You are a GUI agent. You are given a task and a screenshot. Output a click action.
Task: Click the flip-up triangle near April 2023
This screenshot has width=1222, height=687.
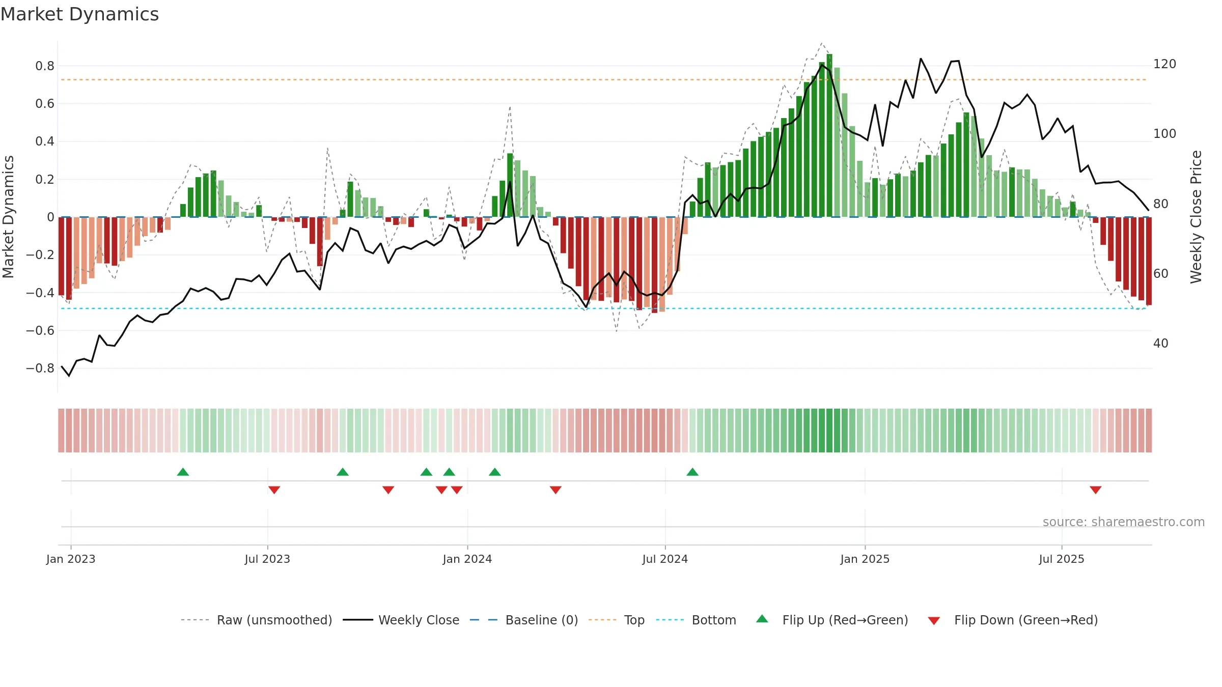coord(183,472)
